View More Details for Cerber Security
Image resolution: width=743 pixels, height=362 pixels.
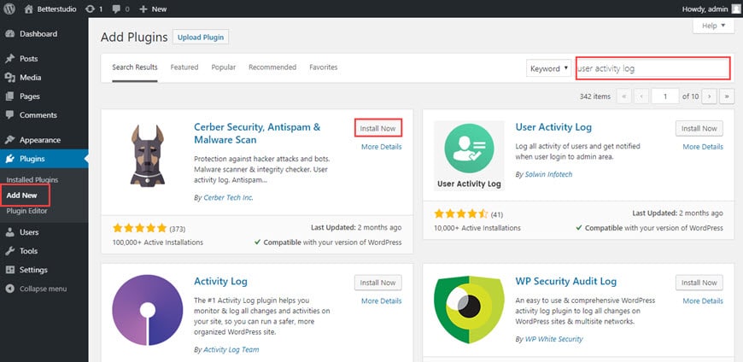point(381,147)
